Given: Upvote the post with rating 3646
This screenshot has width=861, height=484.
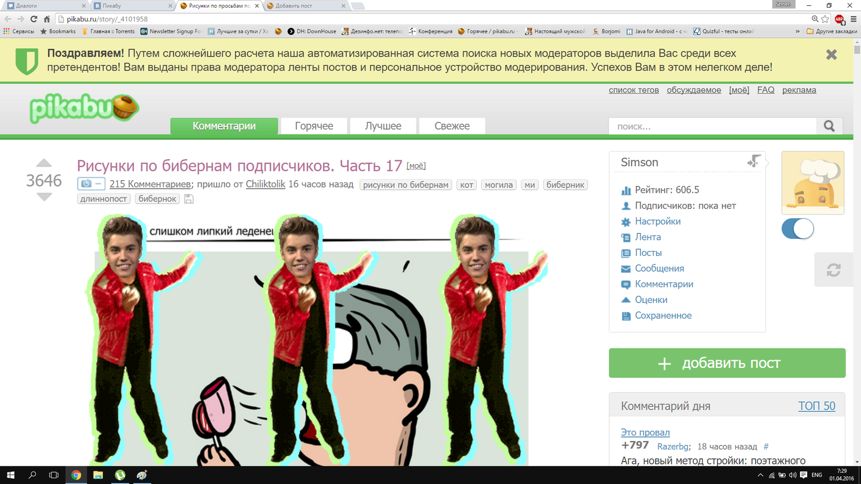Looking at the screenshot, I should pos(44,163).
